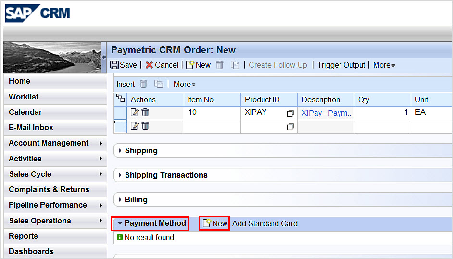Click the delete trash icon in the empty row

(x=145, y=125)
